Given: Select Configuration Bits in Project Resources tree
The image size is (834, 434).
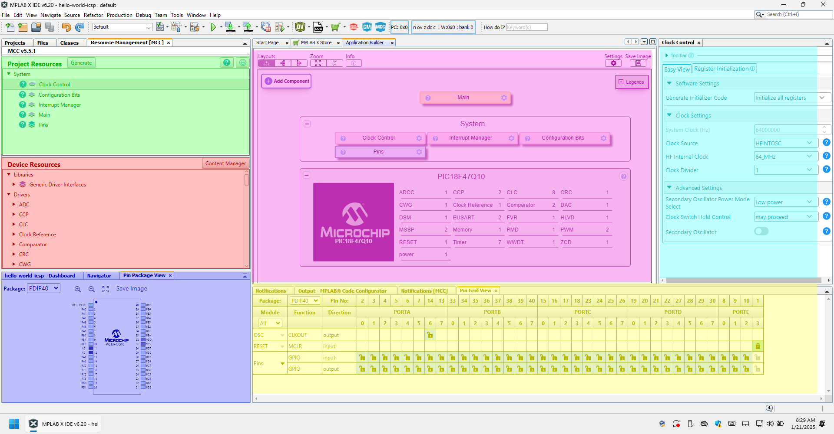Looking at the screenshot, I should pyautogui.click(x=60, y=95).
